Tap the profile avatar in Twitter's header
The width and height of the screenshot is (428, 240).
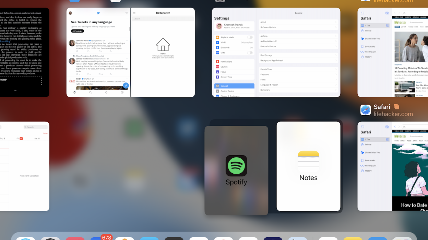click(70, 13)
